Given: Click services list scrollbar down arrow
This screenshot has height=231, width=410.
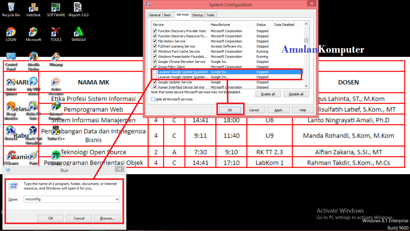Looking at the screenshot, I should pyautogui.click(x=306, y=86).
